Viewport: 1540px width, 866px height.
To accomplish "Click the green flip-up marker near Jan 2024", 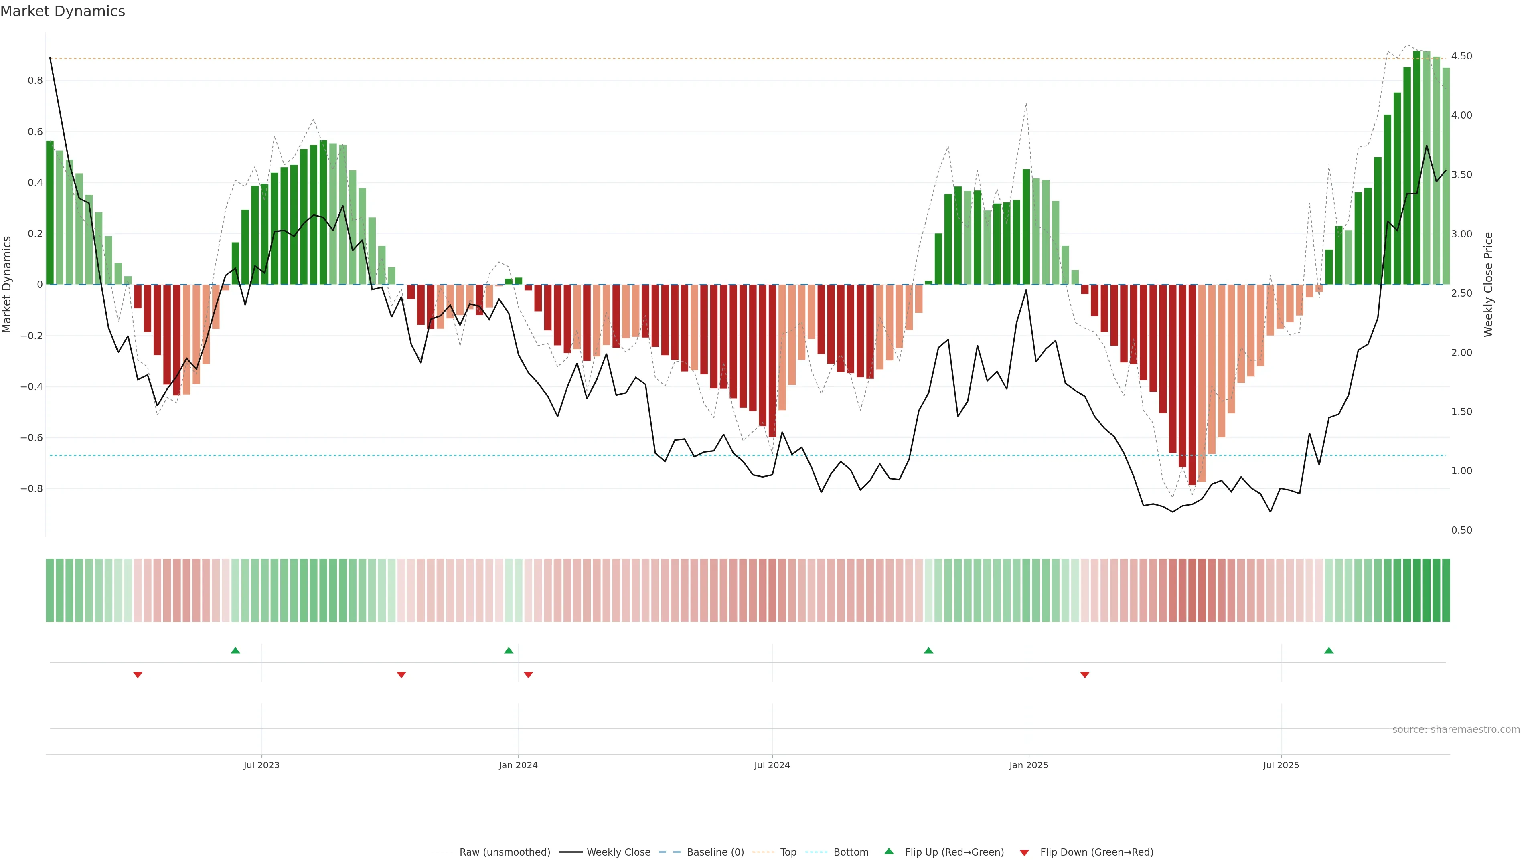I will [x=508, y=650].
